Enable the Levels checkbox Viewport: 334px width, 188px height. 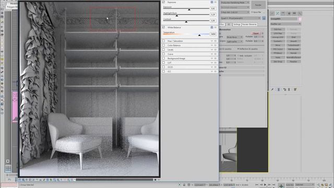[x=163, y=50]
